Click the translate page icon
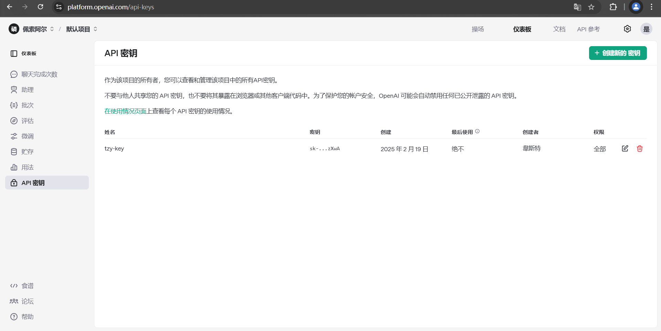This screenshot has width=661, height=331. click(577, 7)
